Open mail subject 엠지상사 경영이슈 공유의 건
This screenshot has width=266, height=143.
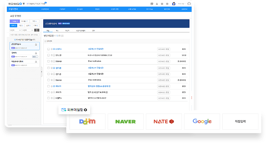(x=99, y=86)
